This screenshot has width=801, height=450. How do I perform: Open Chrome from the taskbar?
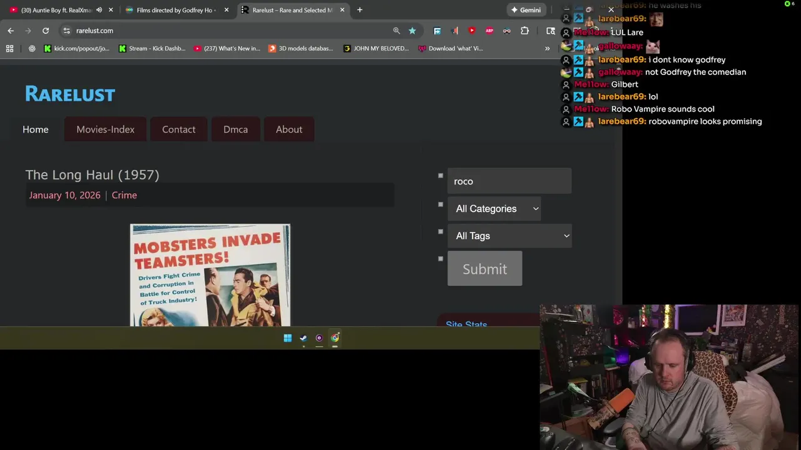tap(335, 338)
